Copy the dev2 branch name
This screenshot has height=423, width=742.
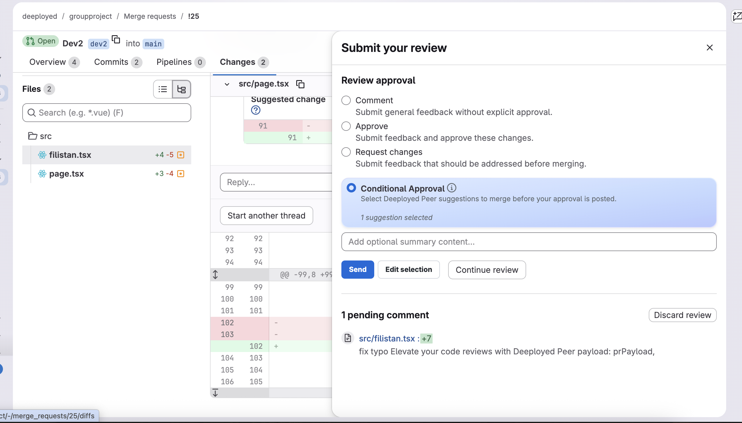pos(116,40)
